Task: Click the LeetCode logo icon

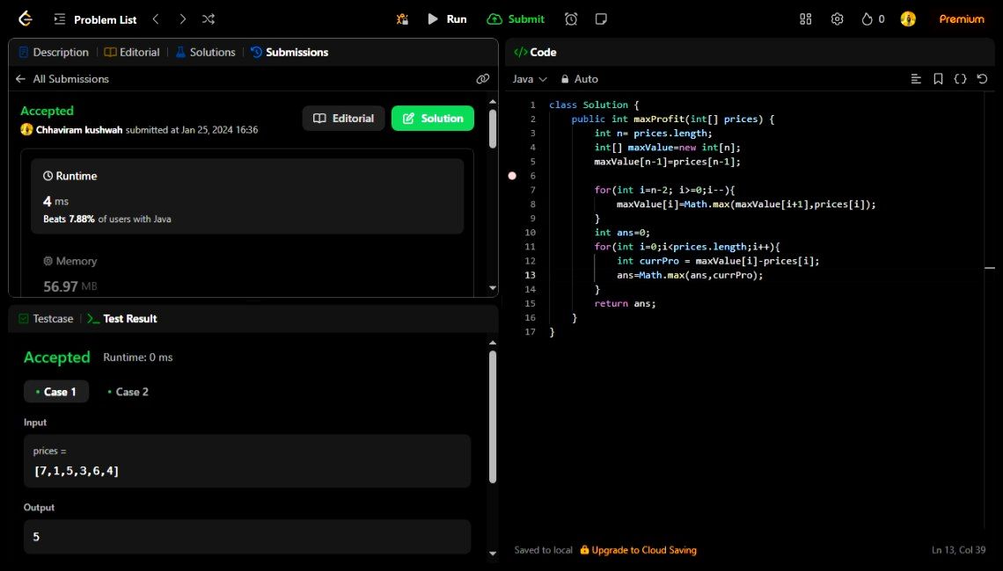Action: pyautogui.click(x=25, y=19)
